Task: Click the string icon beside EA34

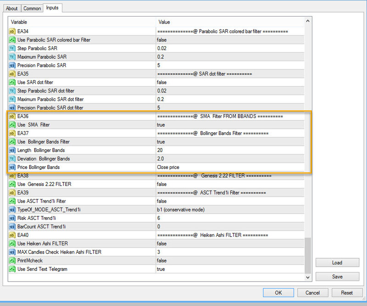Action: click(x=12, y=31)
